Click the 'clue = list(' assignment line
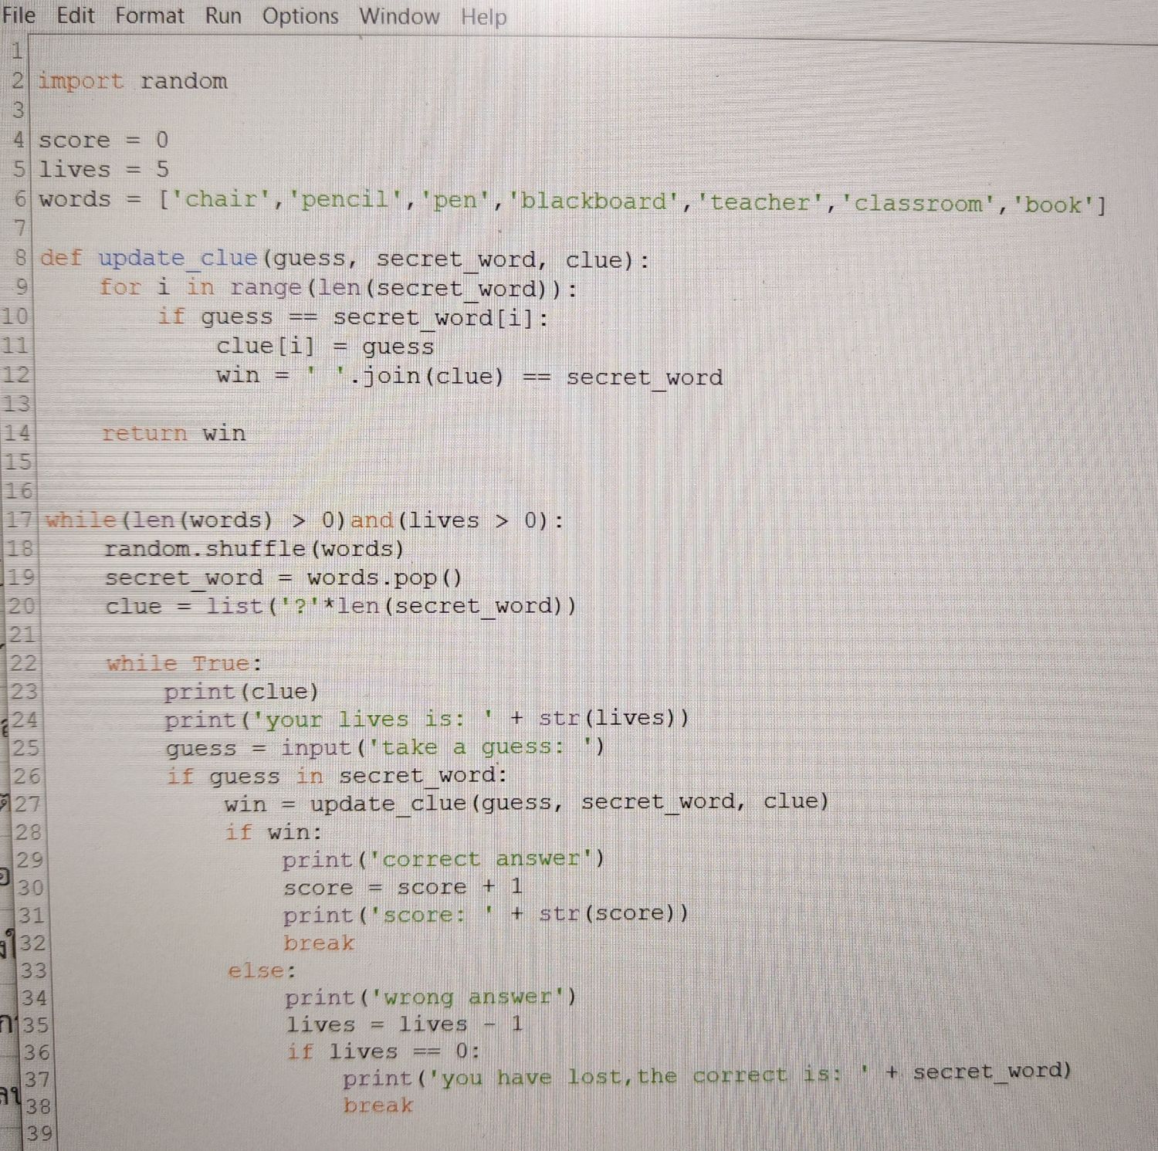Image resolution: width=1158 pixels, height=1151 pixels. pos(340,606)
